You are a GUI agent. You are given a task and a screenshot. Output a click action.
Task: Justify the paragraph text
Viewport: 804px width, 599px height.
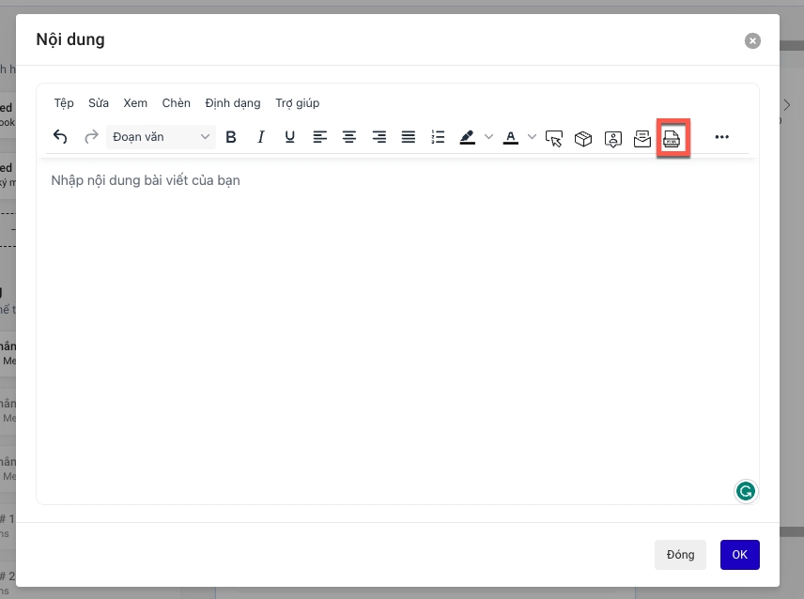click(409, 137)
